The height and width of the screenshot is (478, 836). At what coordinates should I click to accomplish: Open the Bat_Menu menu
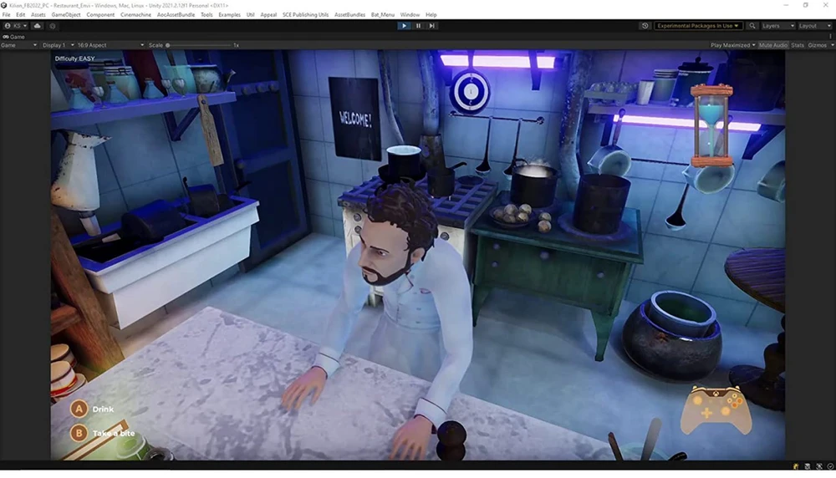tap(383, 15)
